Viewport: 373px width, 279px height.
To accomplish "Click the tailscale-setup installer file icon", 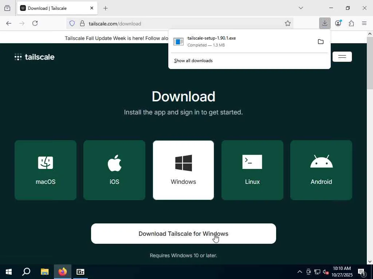I will 178,41.
